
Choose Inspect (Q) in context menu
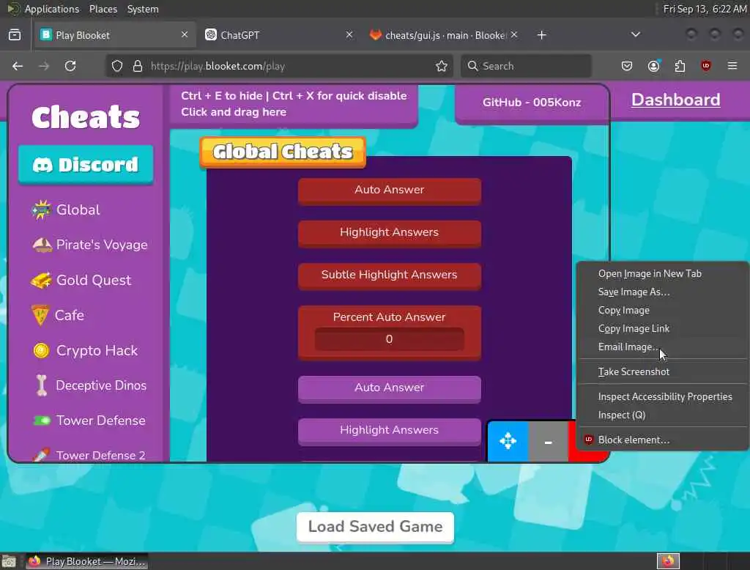[662, 415]
